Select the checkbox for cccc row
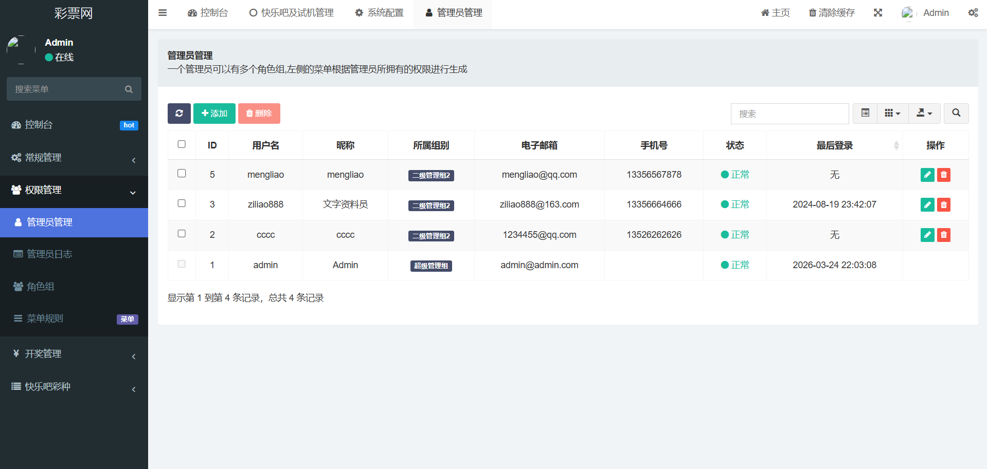 pyautogui.click(x=182, y=234)
